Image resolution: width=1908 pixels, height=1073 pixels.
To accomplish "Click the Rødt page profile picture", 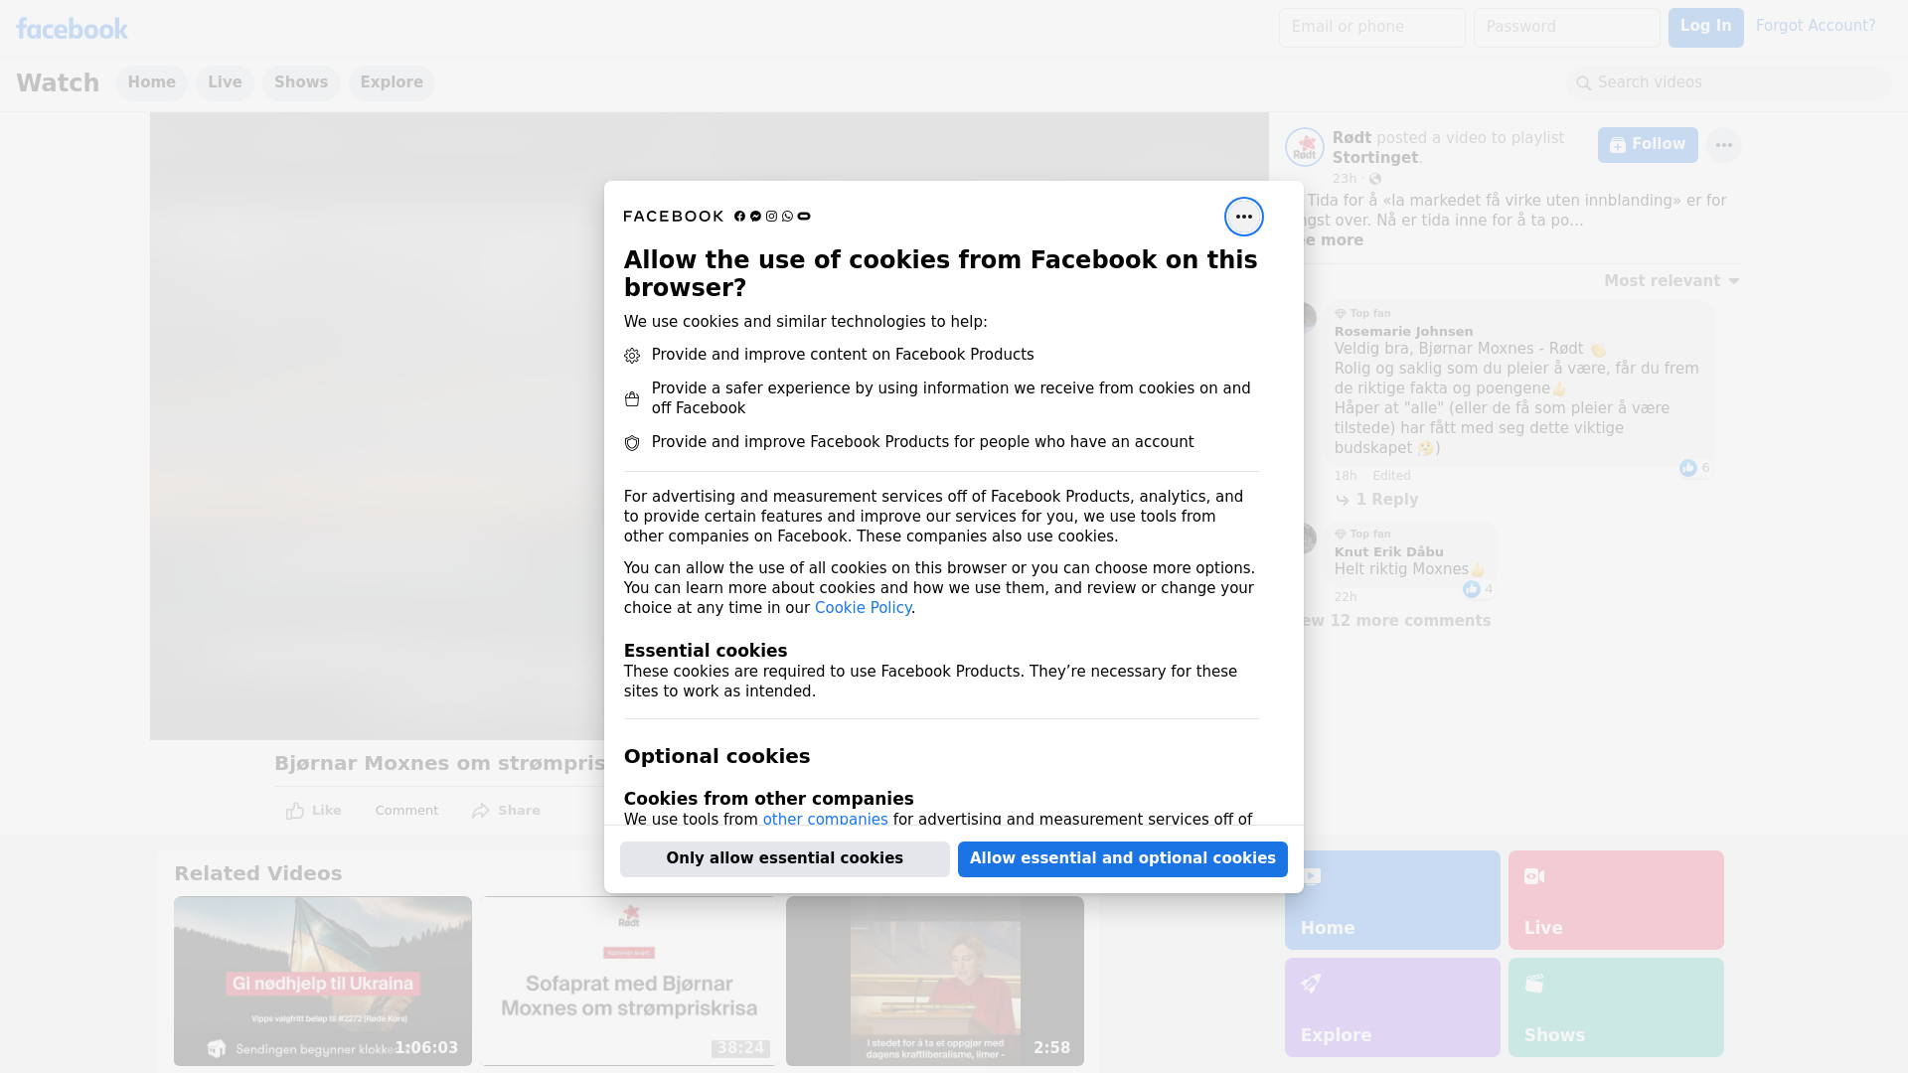I will (x=1304, y=147).
